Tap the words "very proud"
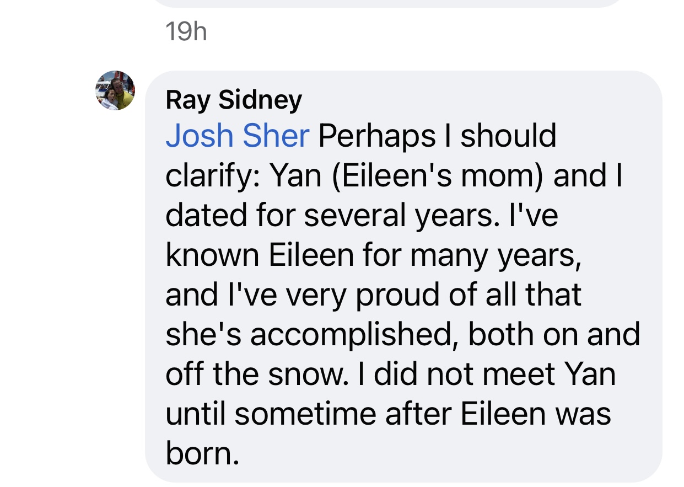 331,295
